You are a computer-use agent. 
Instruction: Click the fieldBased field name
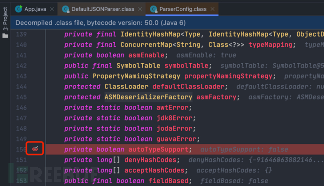169,181
